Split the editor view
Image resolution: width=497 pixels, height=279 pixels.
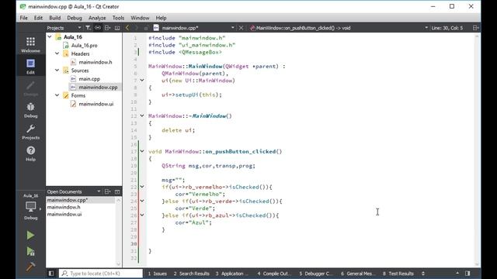click(x=475, y=28)
